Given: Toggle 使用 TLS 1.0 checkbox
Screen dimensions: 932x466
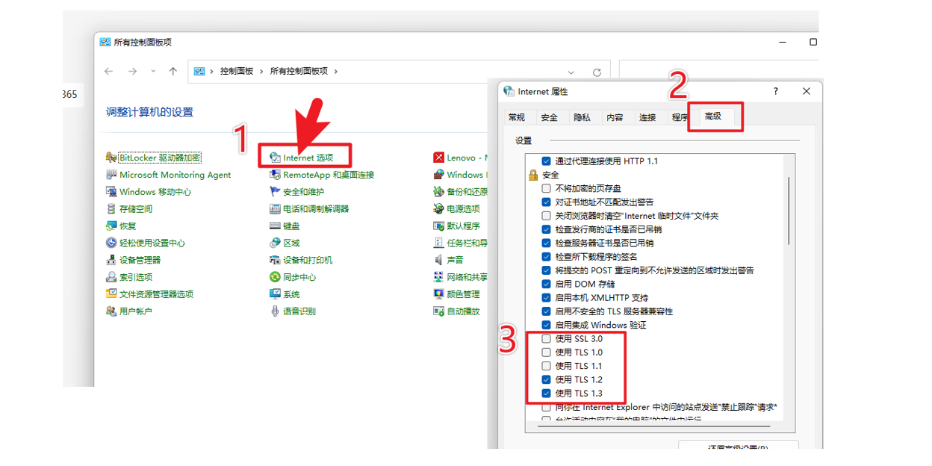Looking at the screenshot, I should point(547,352).
